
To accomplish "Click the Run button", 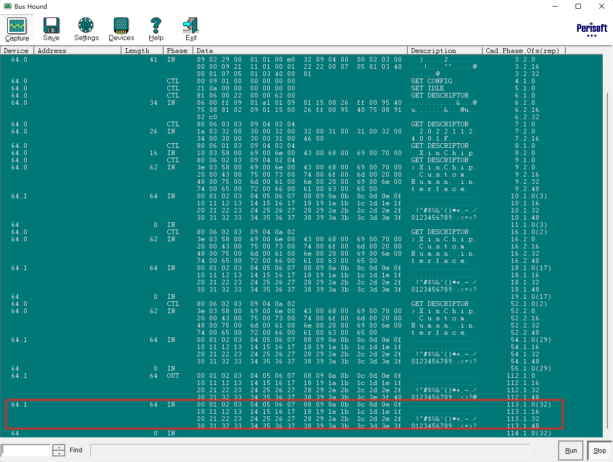I will click(x=571, y=450).
